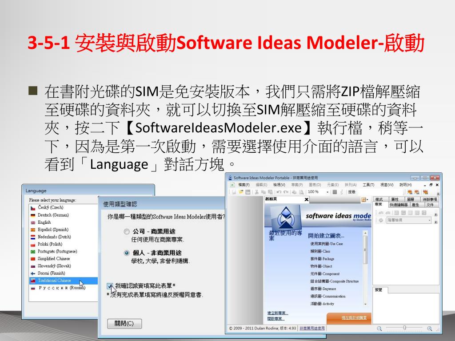Viewport: 455px width, 341px height.
Task: Toggle the grid icon in toolbar
Action: tap(335, 192)
